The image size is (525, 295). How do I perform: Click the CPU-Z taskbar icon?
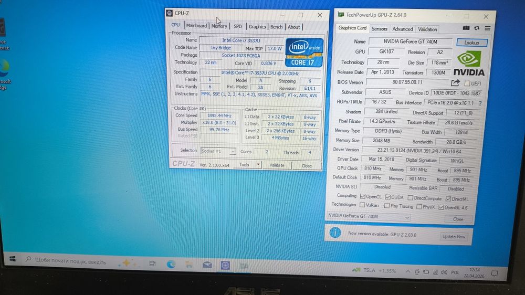coord(225,266)
